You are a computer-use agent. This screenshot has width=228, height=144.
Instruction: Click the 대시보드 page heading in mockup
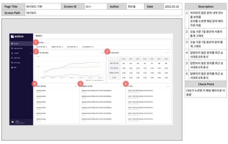pyautogui.click(x=39, y=36)
